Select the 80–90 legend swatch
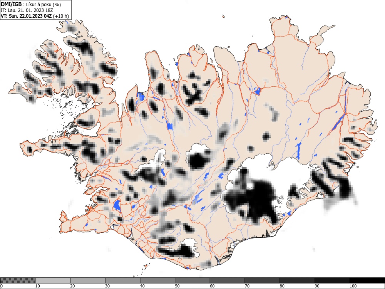 pyautogui.click(x=297, y=281)
